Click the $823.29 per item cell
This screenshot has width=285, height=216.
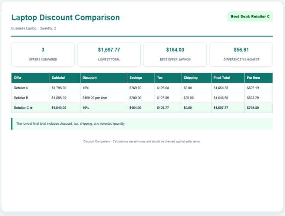(259, 98)
